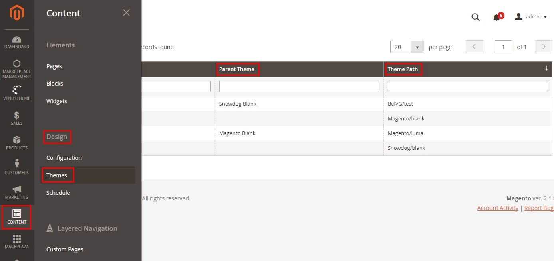This screenshot has height=261, width=554.
Task: Open the Marketing sidebar menu
Action: [x=17, y=192]
